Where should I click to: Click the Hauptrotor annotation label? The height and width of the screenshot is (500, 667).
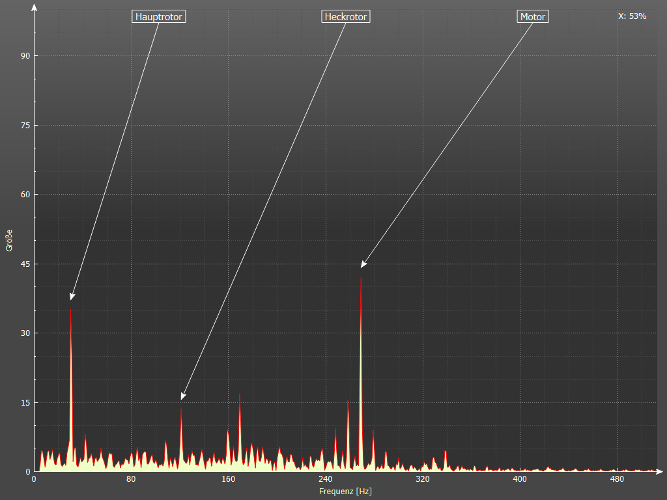[159, 17]
